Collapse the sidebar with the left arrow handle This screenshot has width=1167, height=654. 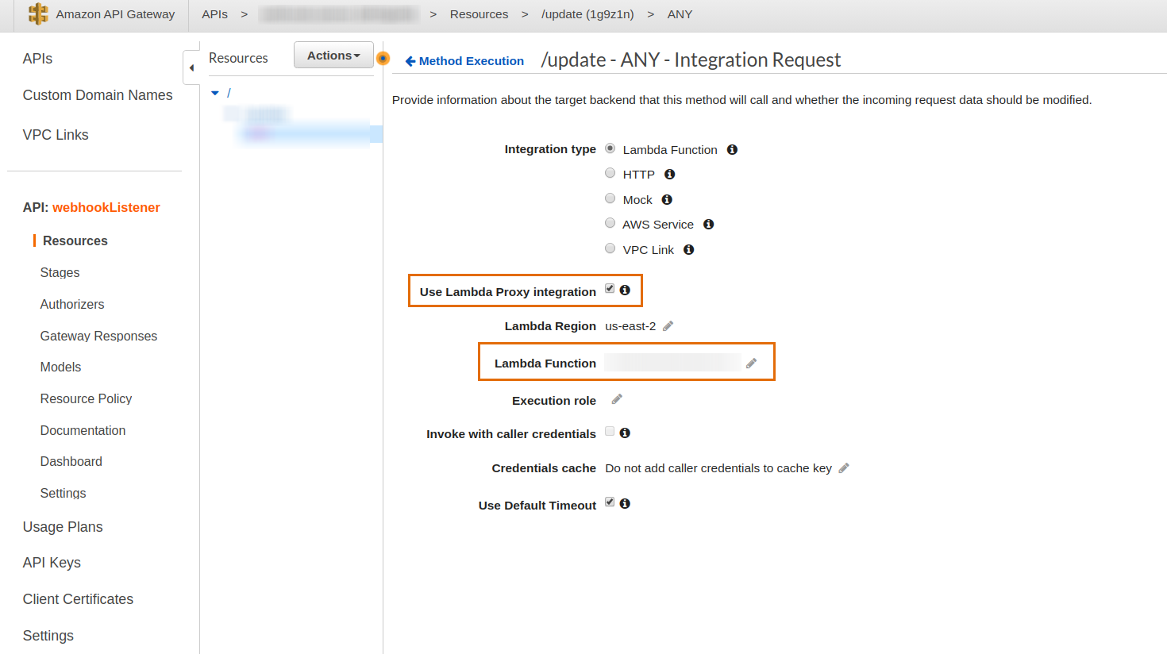191,67
